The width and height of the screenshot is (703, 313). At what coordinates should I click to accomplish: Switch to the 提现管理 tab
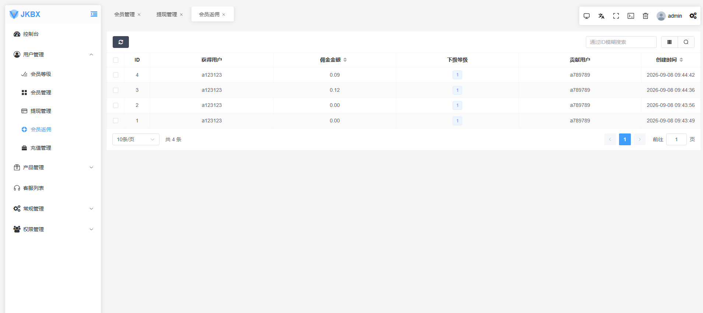pyautogui.click(x=167, y=14)
